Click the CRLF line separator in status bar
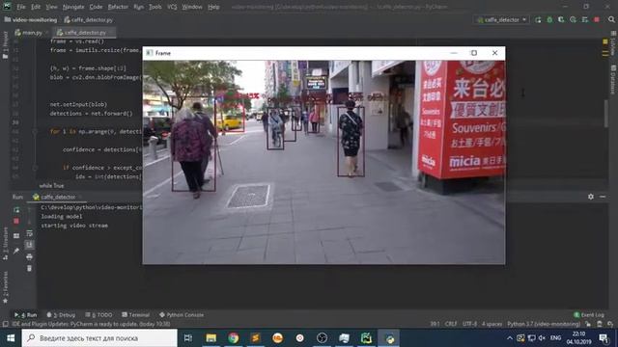 tap(451, 324)
